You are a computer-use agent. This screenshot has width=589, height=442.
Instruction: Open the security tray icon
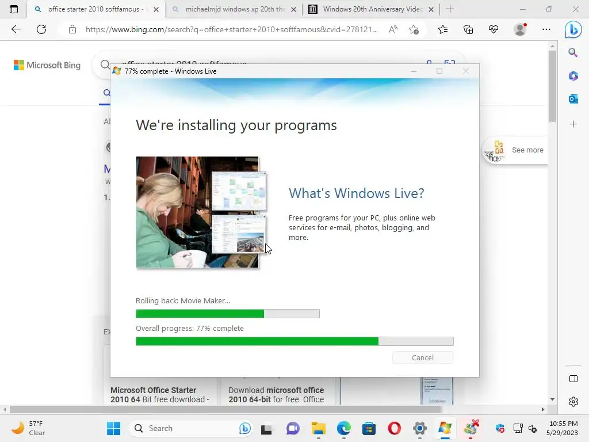click(x=500, y=428)
